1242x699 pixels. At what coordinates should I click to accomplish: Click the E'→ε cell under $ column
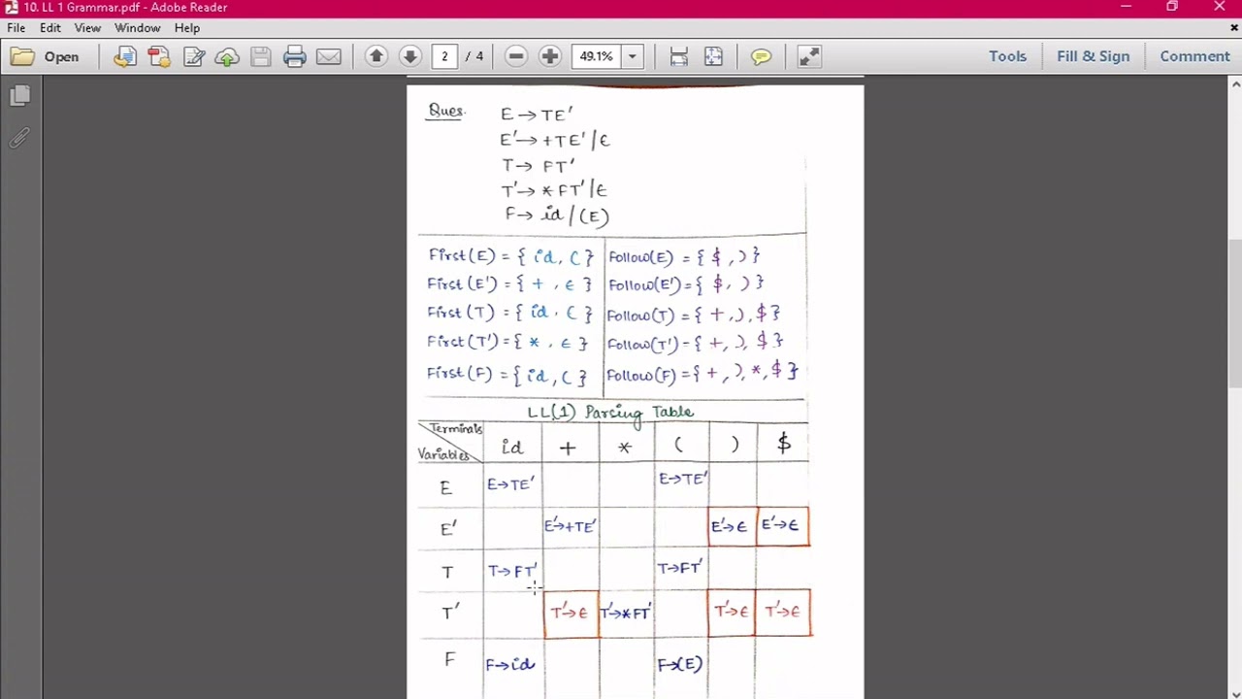pyautogui.click(x=781, y=525)
